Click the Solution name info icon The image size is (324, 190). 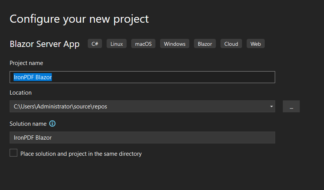[52, 124]
